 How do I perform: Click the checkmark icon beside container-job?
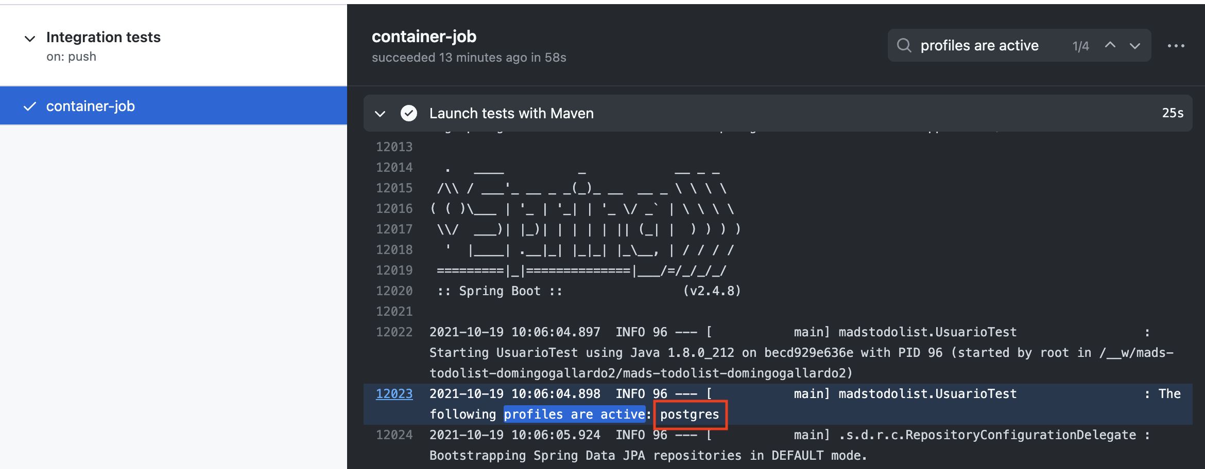[30, 106]
